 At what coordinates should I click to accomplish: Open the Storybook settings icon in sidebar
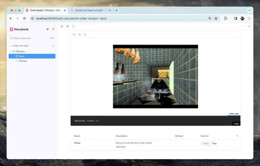[x=53, y=29]
